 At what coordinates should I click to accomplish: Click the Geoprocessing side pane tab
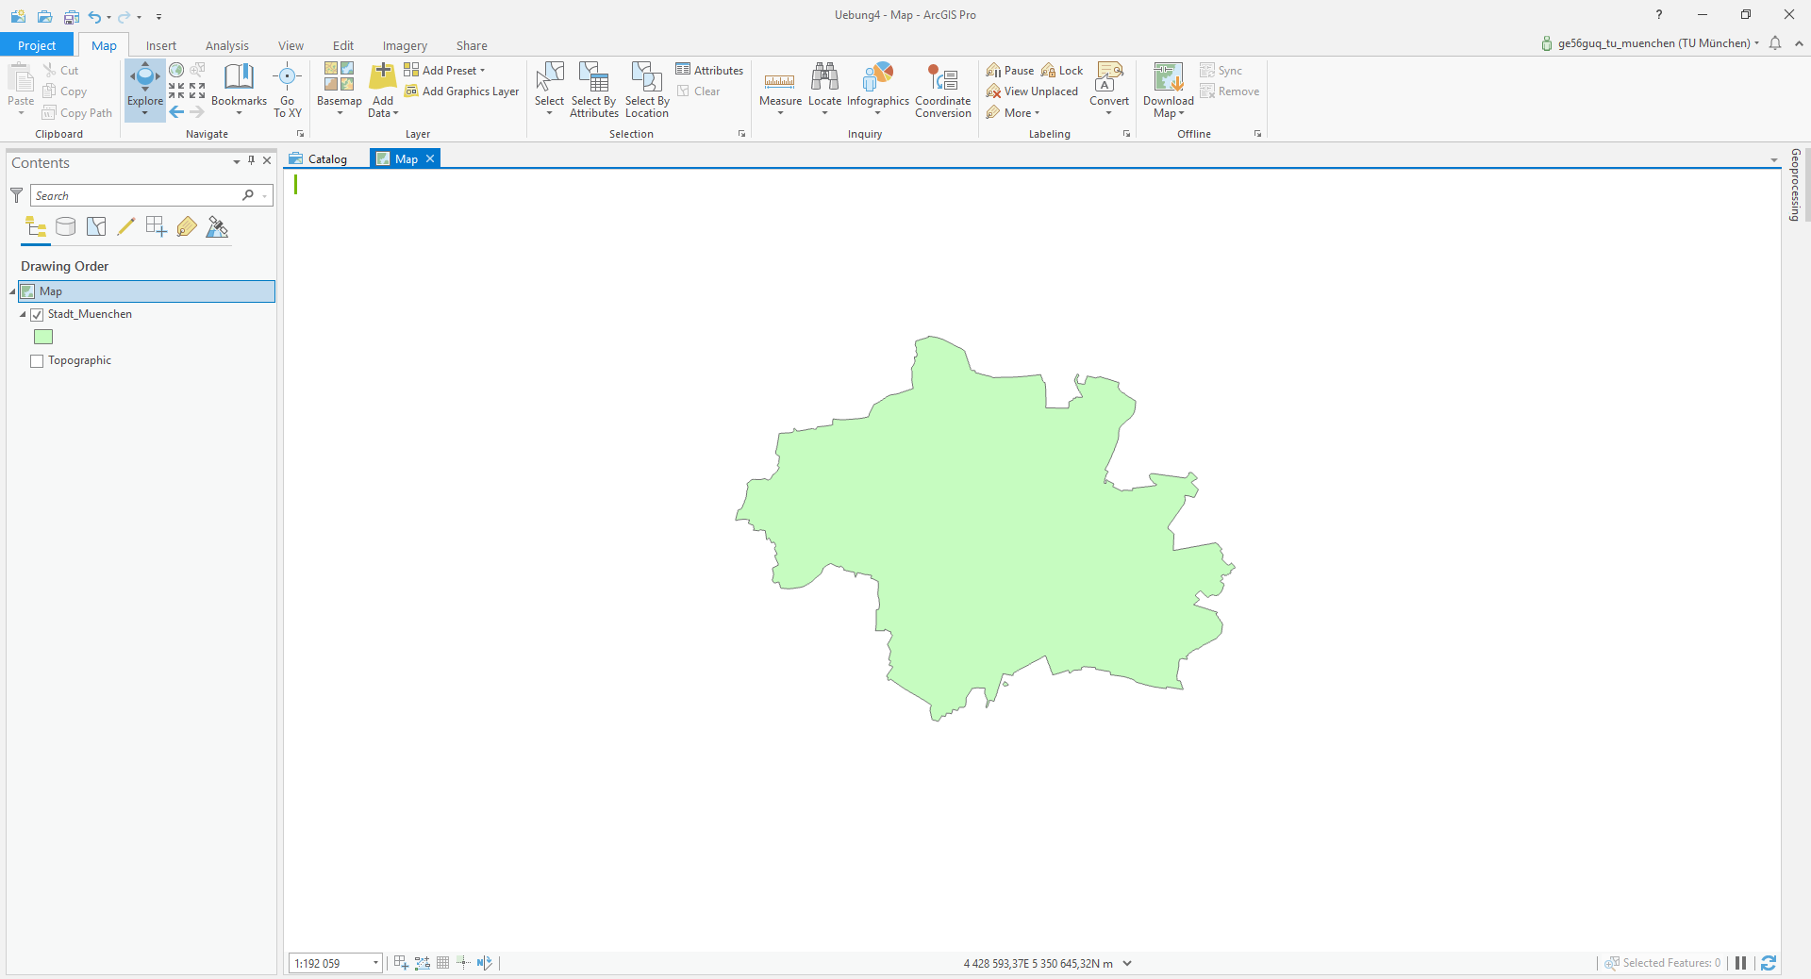tap(1795, 185)
